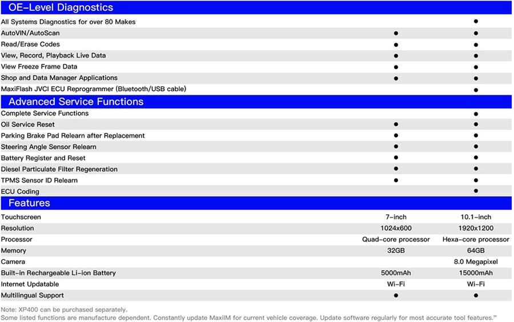The height and width of the screenshot is (322, 514).
Task: Select TPMS Sensor ID Relearn label
Action: (x=39, y=180)
